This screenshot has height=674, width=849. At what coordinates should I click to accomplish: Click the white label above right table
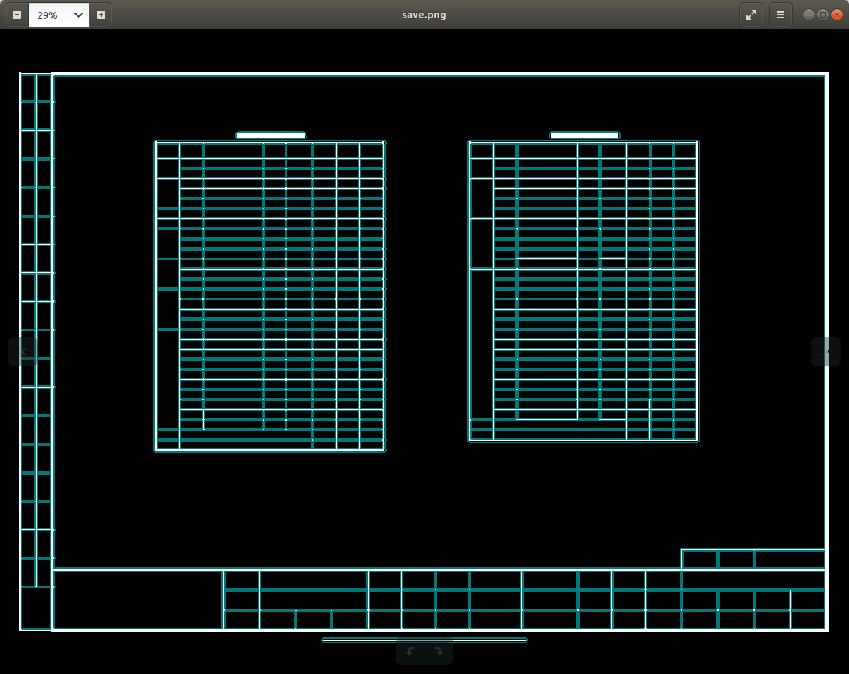[585, 136]
